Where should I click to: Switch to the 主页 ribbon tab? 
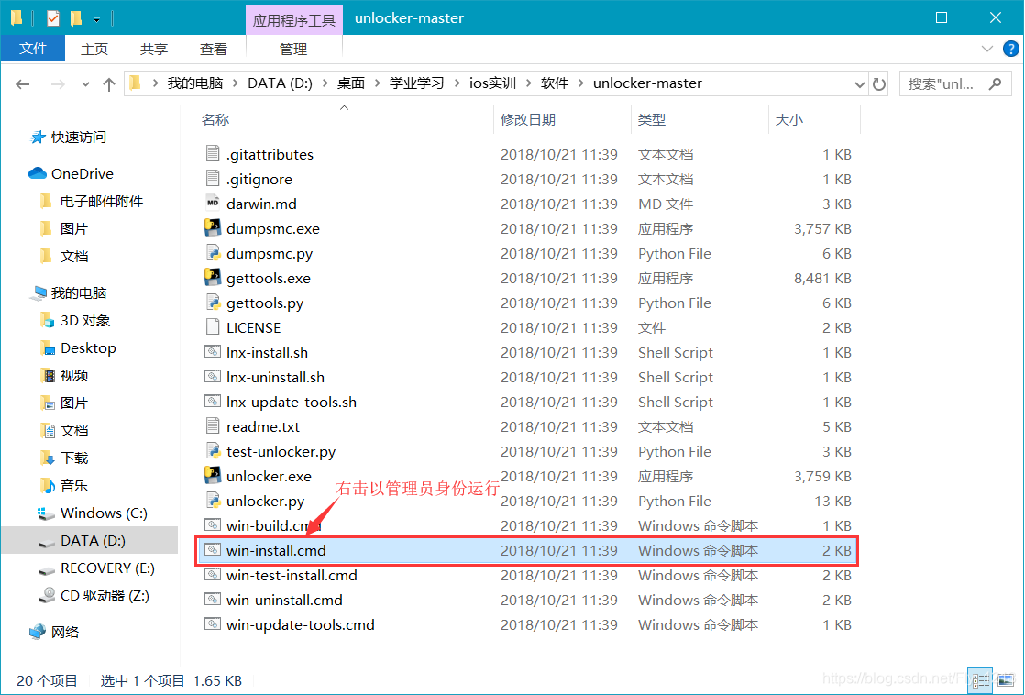94,49
